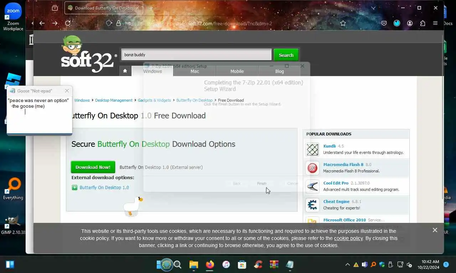Go forward one page in Firefox
The width and height of the screenshot is (456, 273).
55,23
